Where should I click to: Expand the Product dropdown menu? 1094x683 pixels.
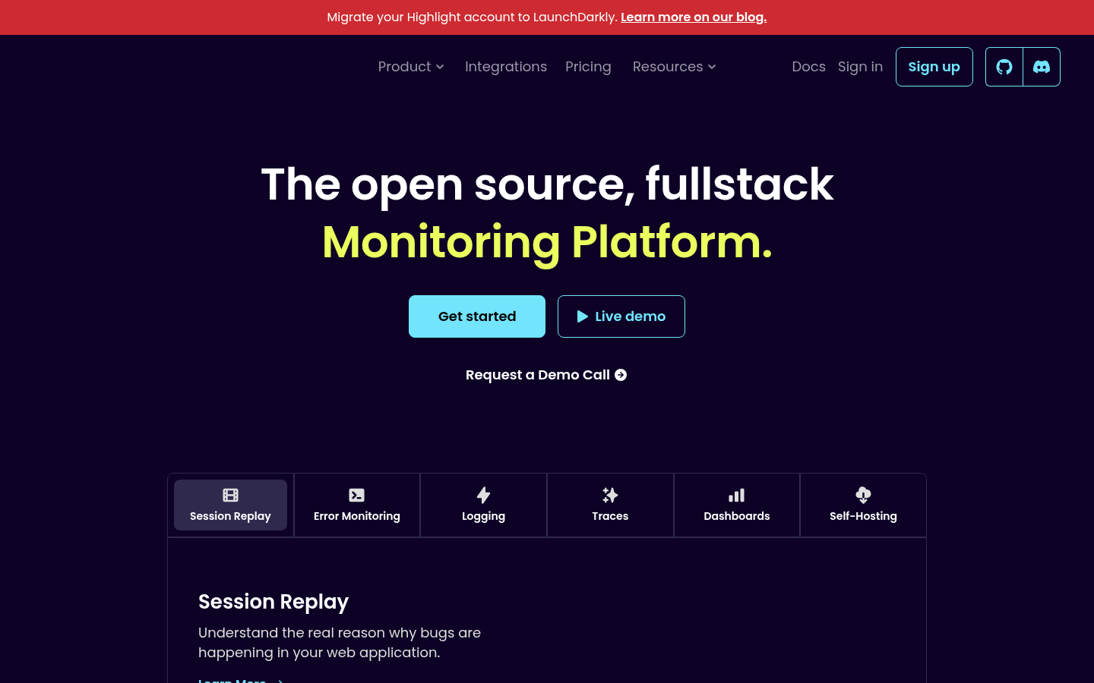click(411, 67)
